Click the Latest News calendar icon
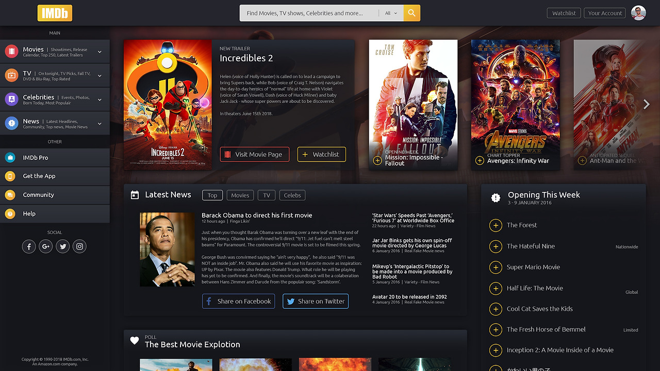660x371 pixels. 135,195
